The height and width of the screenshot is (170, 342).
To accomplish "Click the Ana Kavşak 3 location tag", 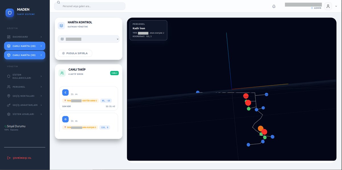I will tap(80, 127).
